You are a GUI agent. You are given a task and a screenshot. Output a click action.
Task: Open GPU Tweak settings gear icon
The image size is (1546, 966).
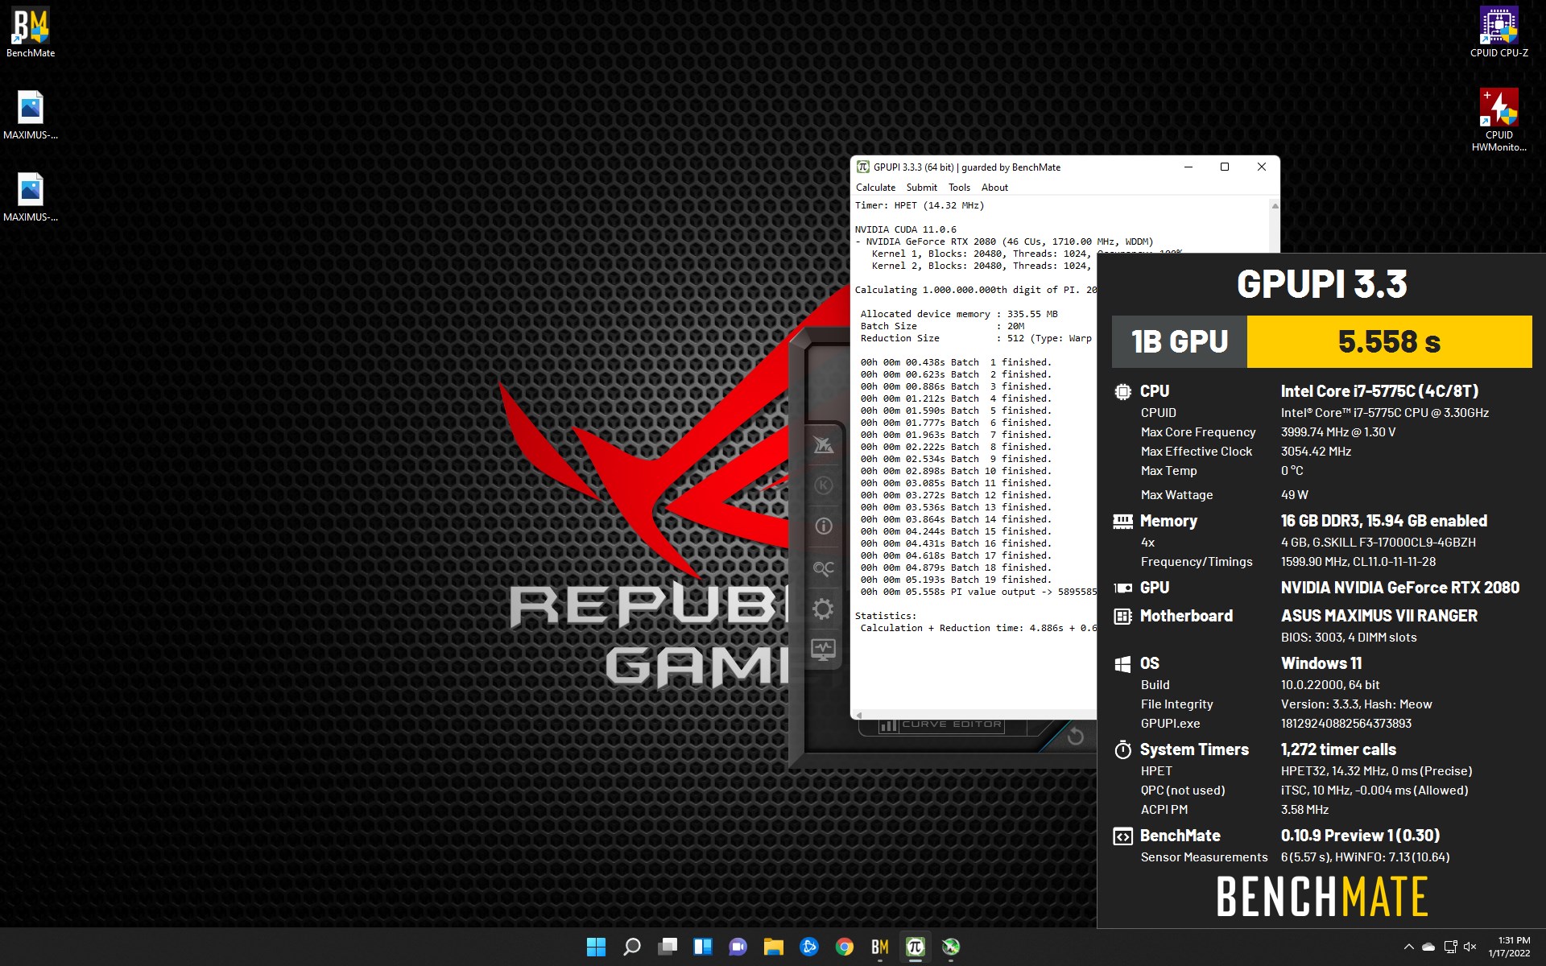(823, 609)
